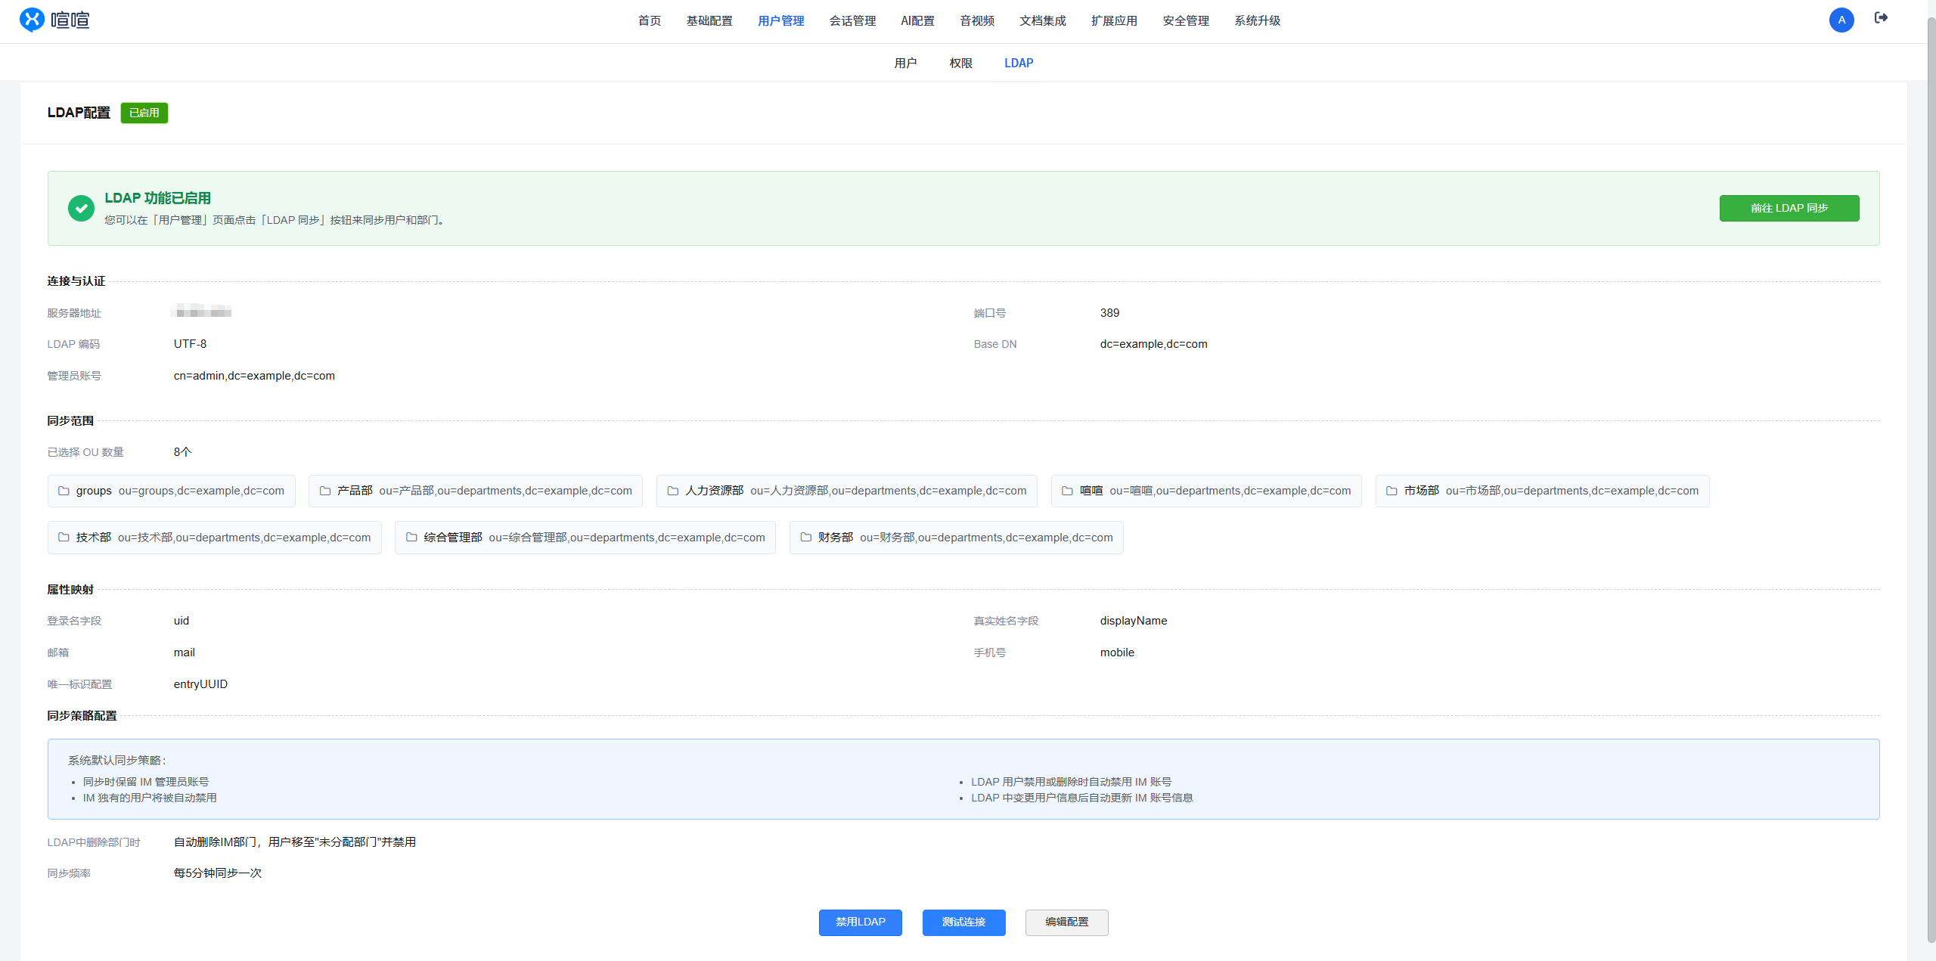
Task: Click the folder icon of 喧喧 OU
Action: click(1067, 491)
